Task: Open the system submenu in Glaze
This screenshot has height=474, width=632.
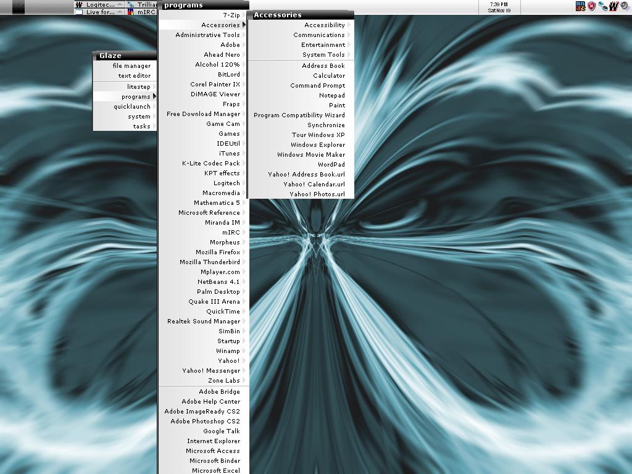Action: pos(125,117)
